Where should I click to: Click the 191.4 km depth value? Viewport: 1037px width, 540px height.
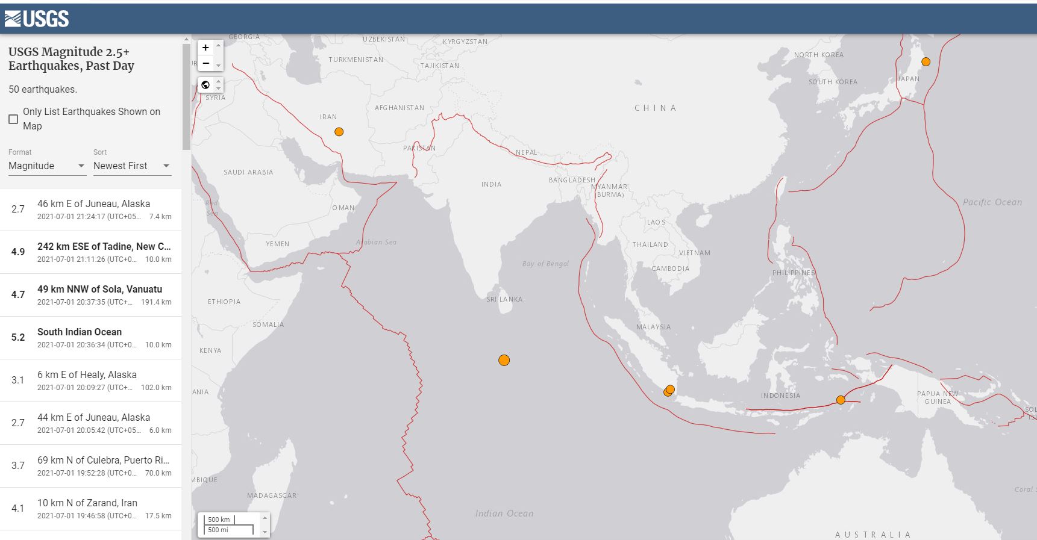[x=156, y=302]
